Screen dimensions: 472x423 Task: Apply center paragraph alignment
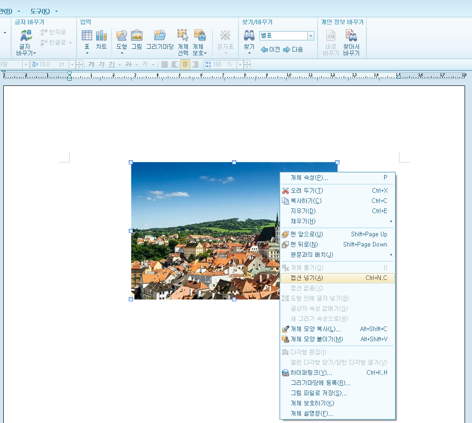pos(185,65)
